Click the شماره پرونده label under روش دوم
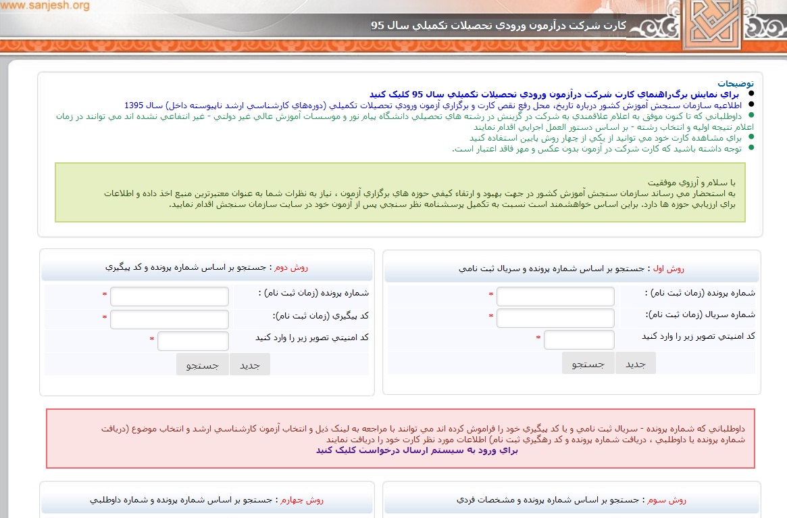 [x=313, y=293]
